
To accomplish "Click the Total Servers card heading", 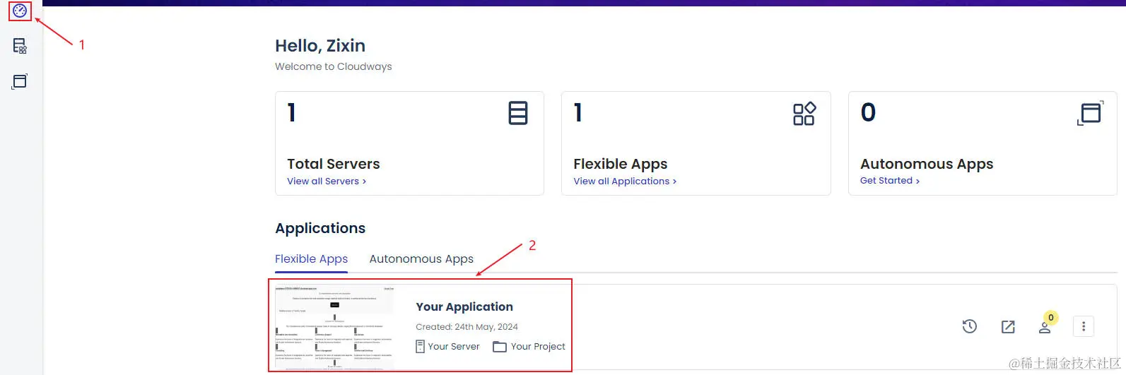I will tap(334, 164).
